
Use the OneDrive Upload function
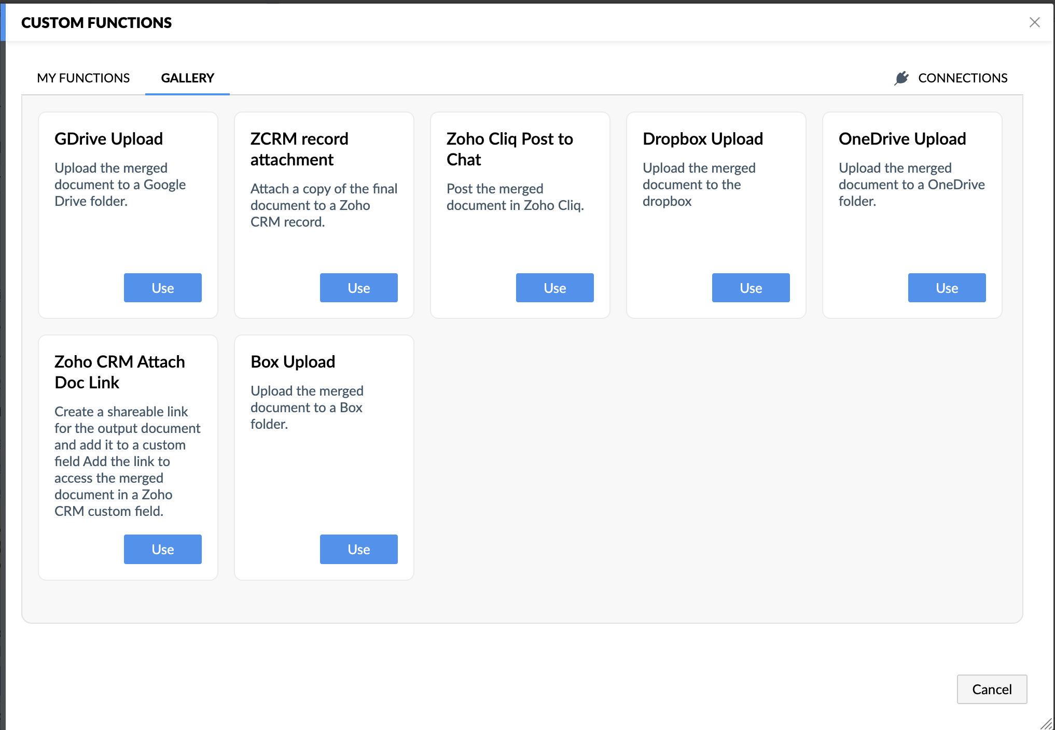947,288
